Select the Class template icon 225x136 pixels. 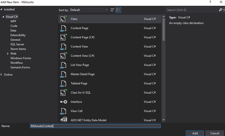point(64,19)
